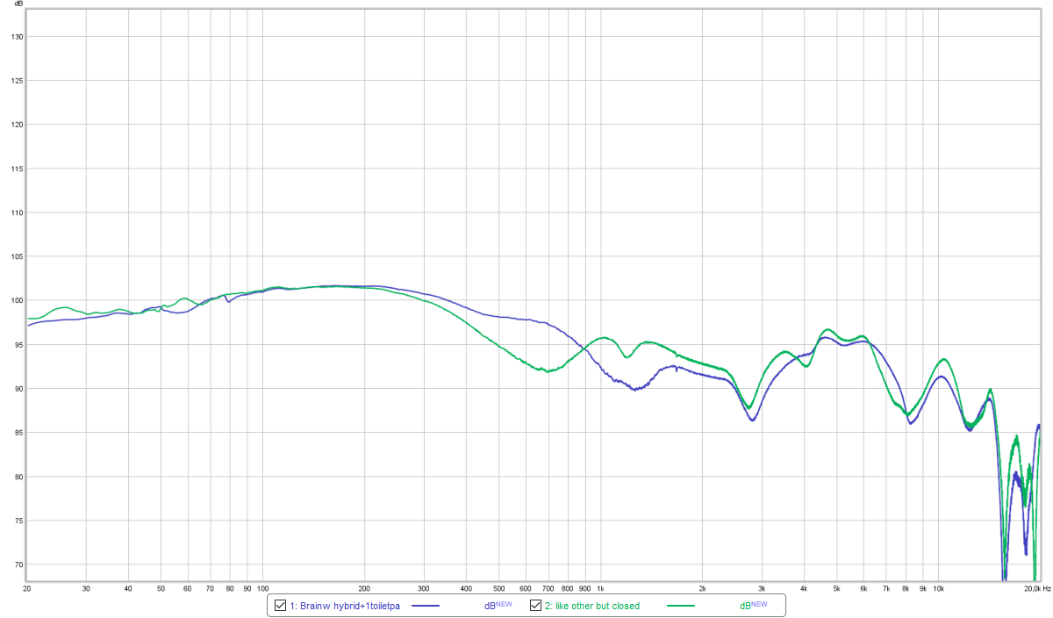Viewport: 1053px width, 618px height.
Task: Toggle the '2: like other but closed' checkbox
Action: pyautogui.click(x=535, y=606)
